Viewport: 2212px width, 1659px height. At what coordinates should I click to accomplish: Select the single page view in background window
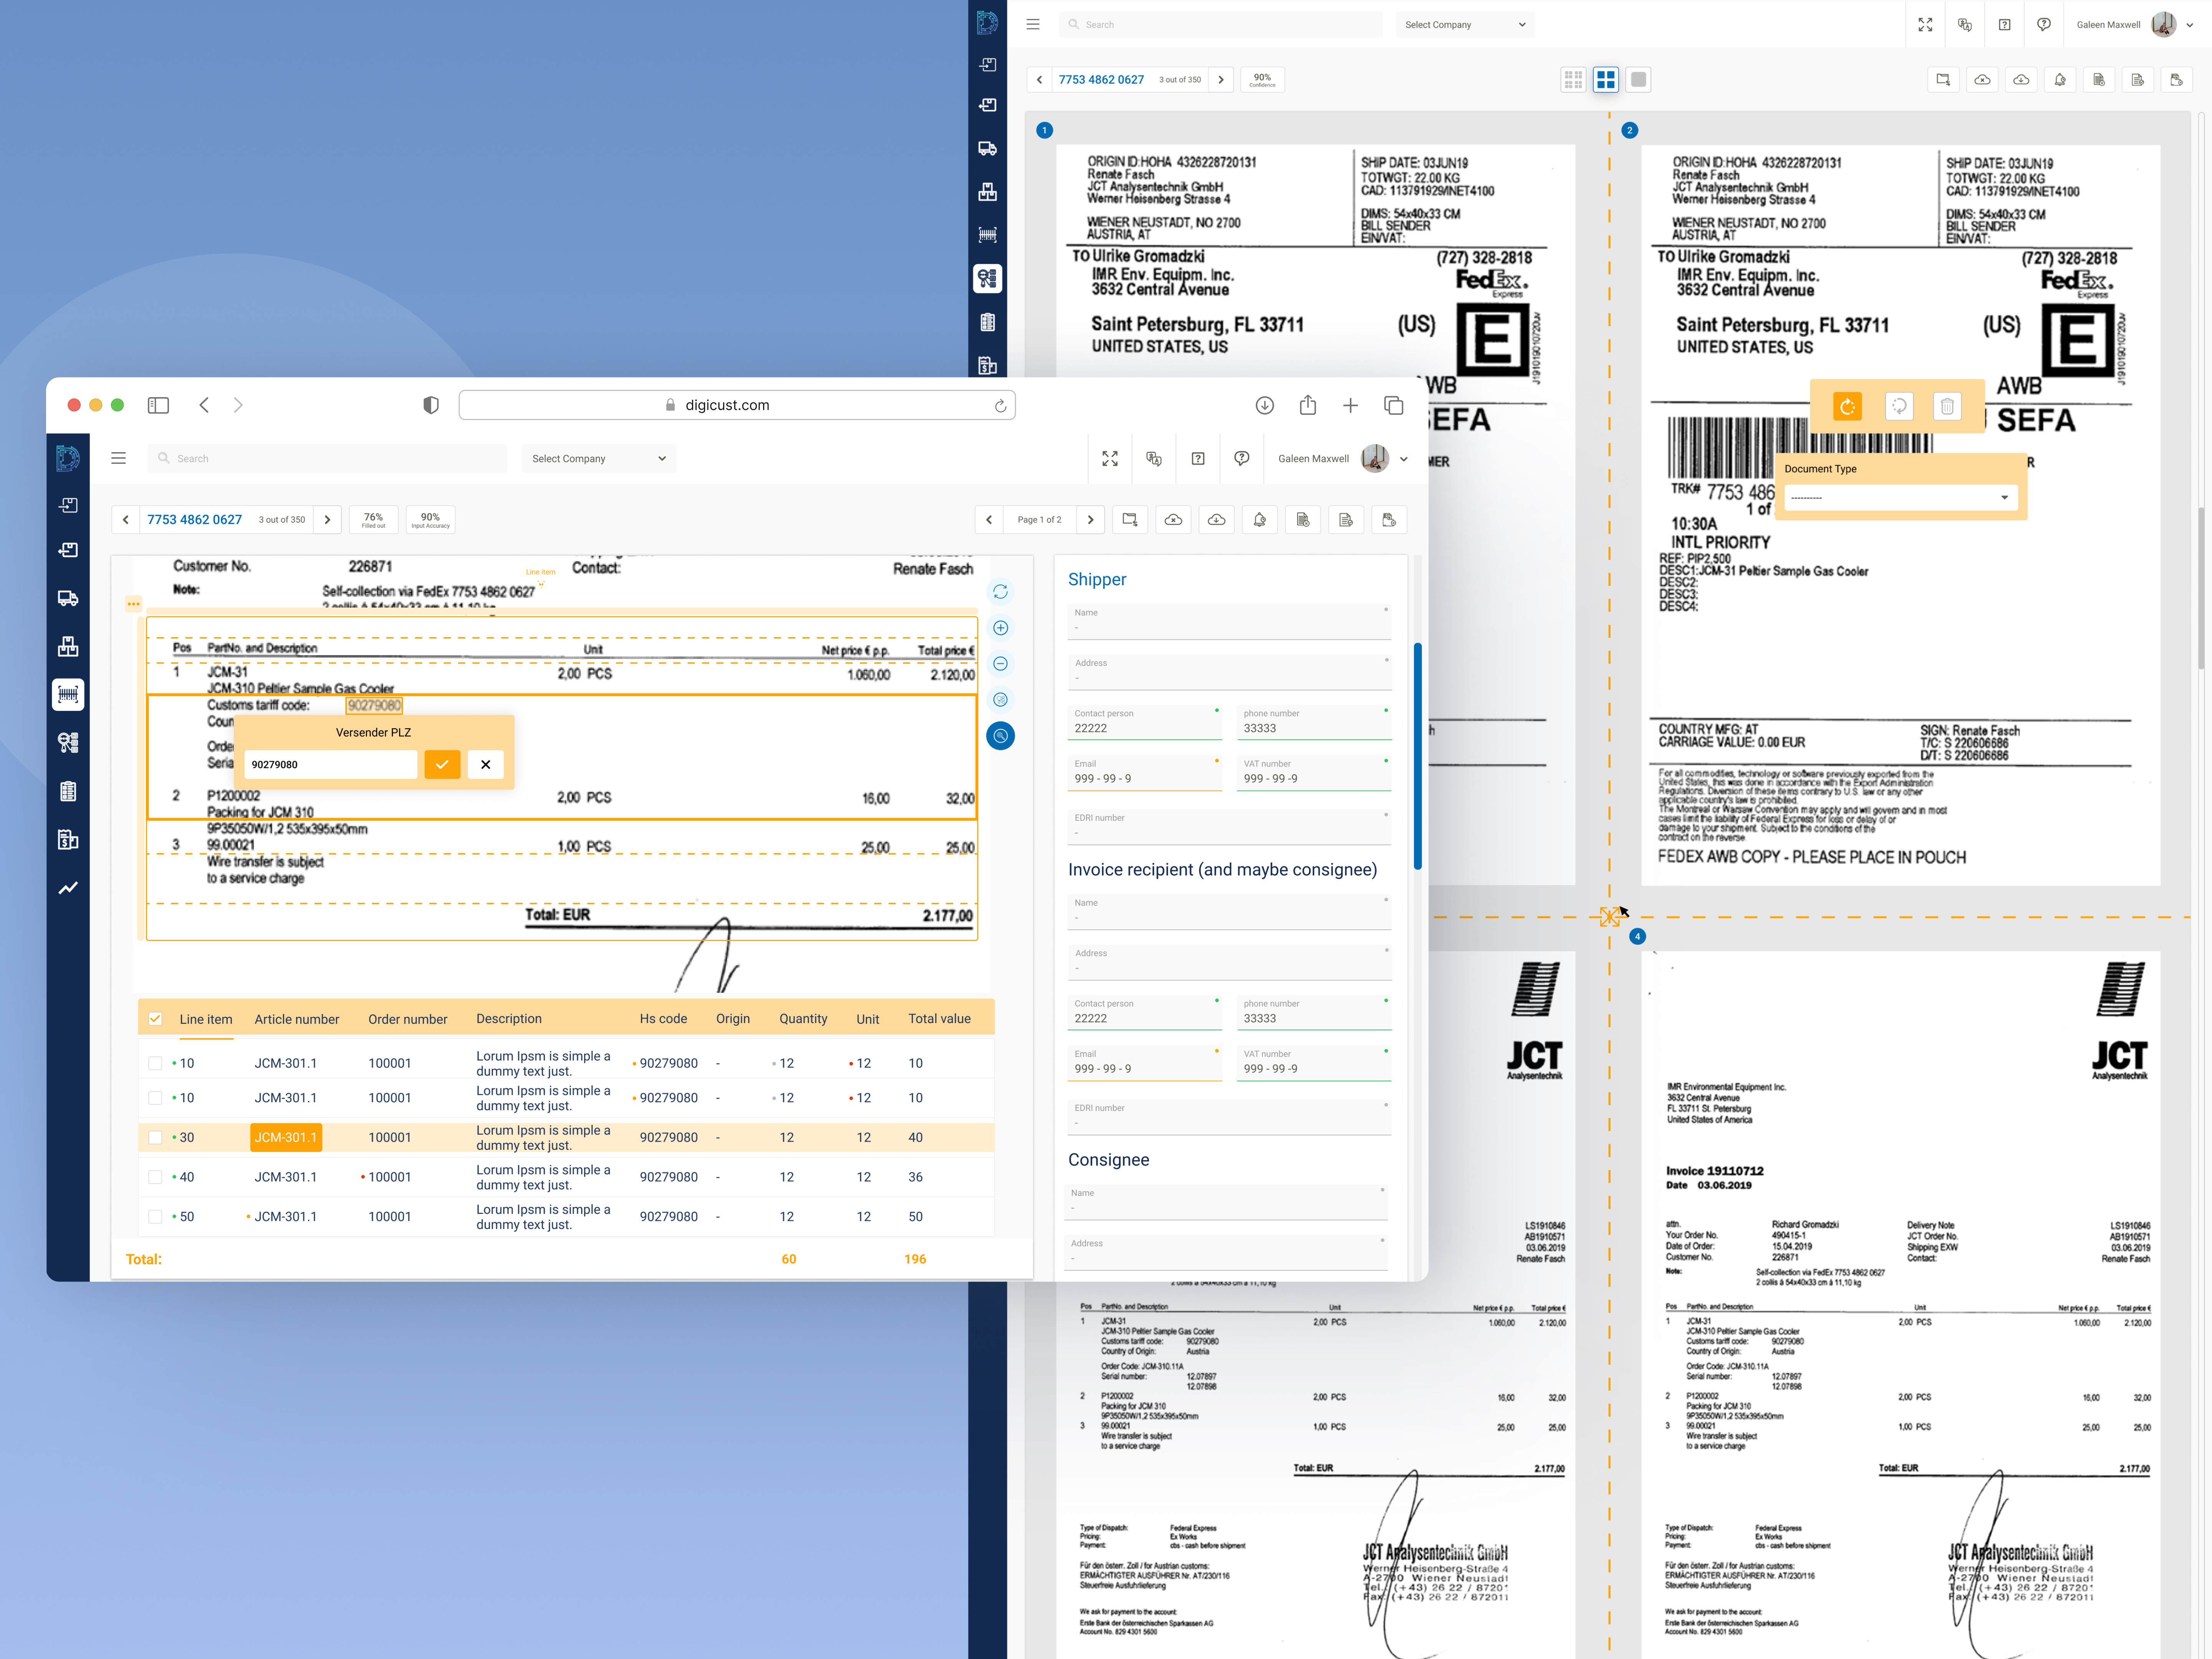tap(1638, 80)
